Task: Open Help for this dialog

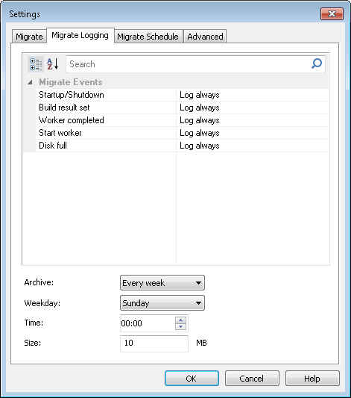Action: tap(312, 379)
